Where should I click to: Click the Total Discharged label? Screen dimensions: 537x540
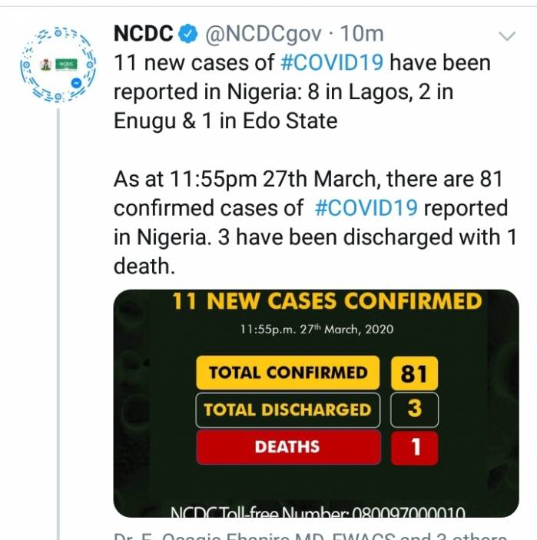click(x=288, y=410)
